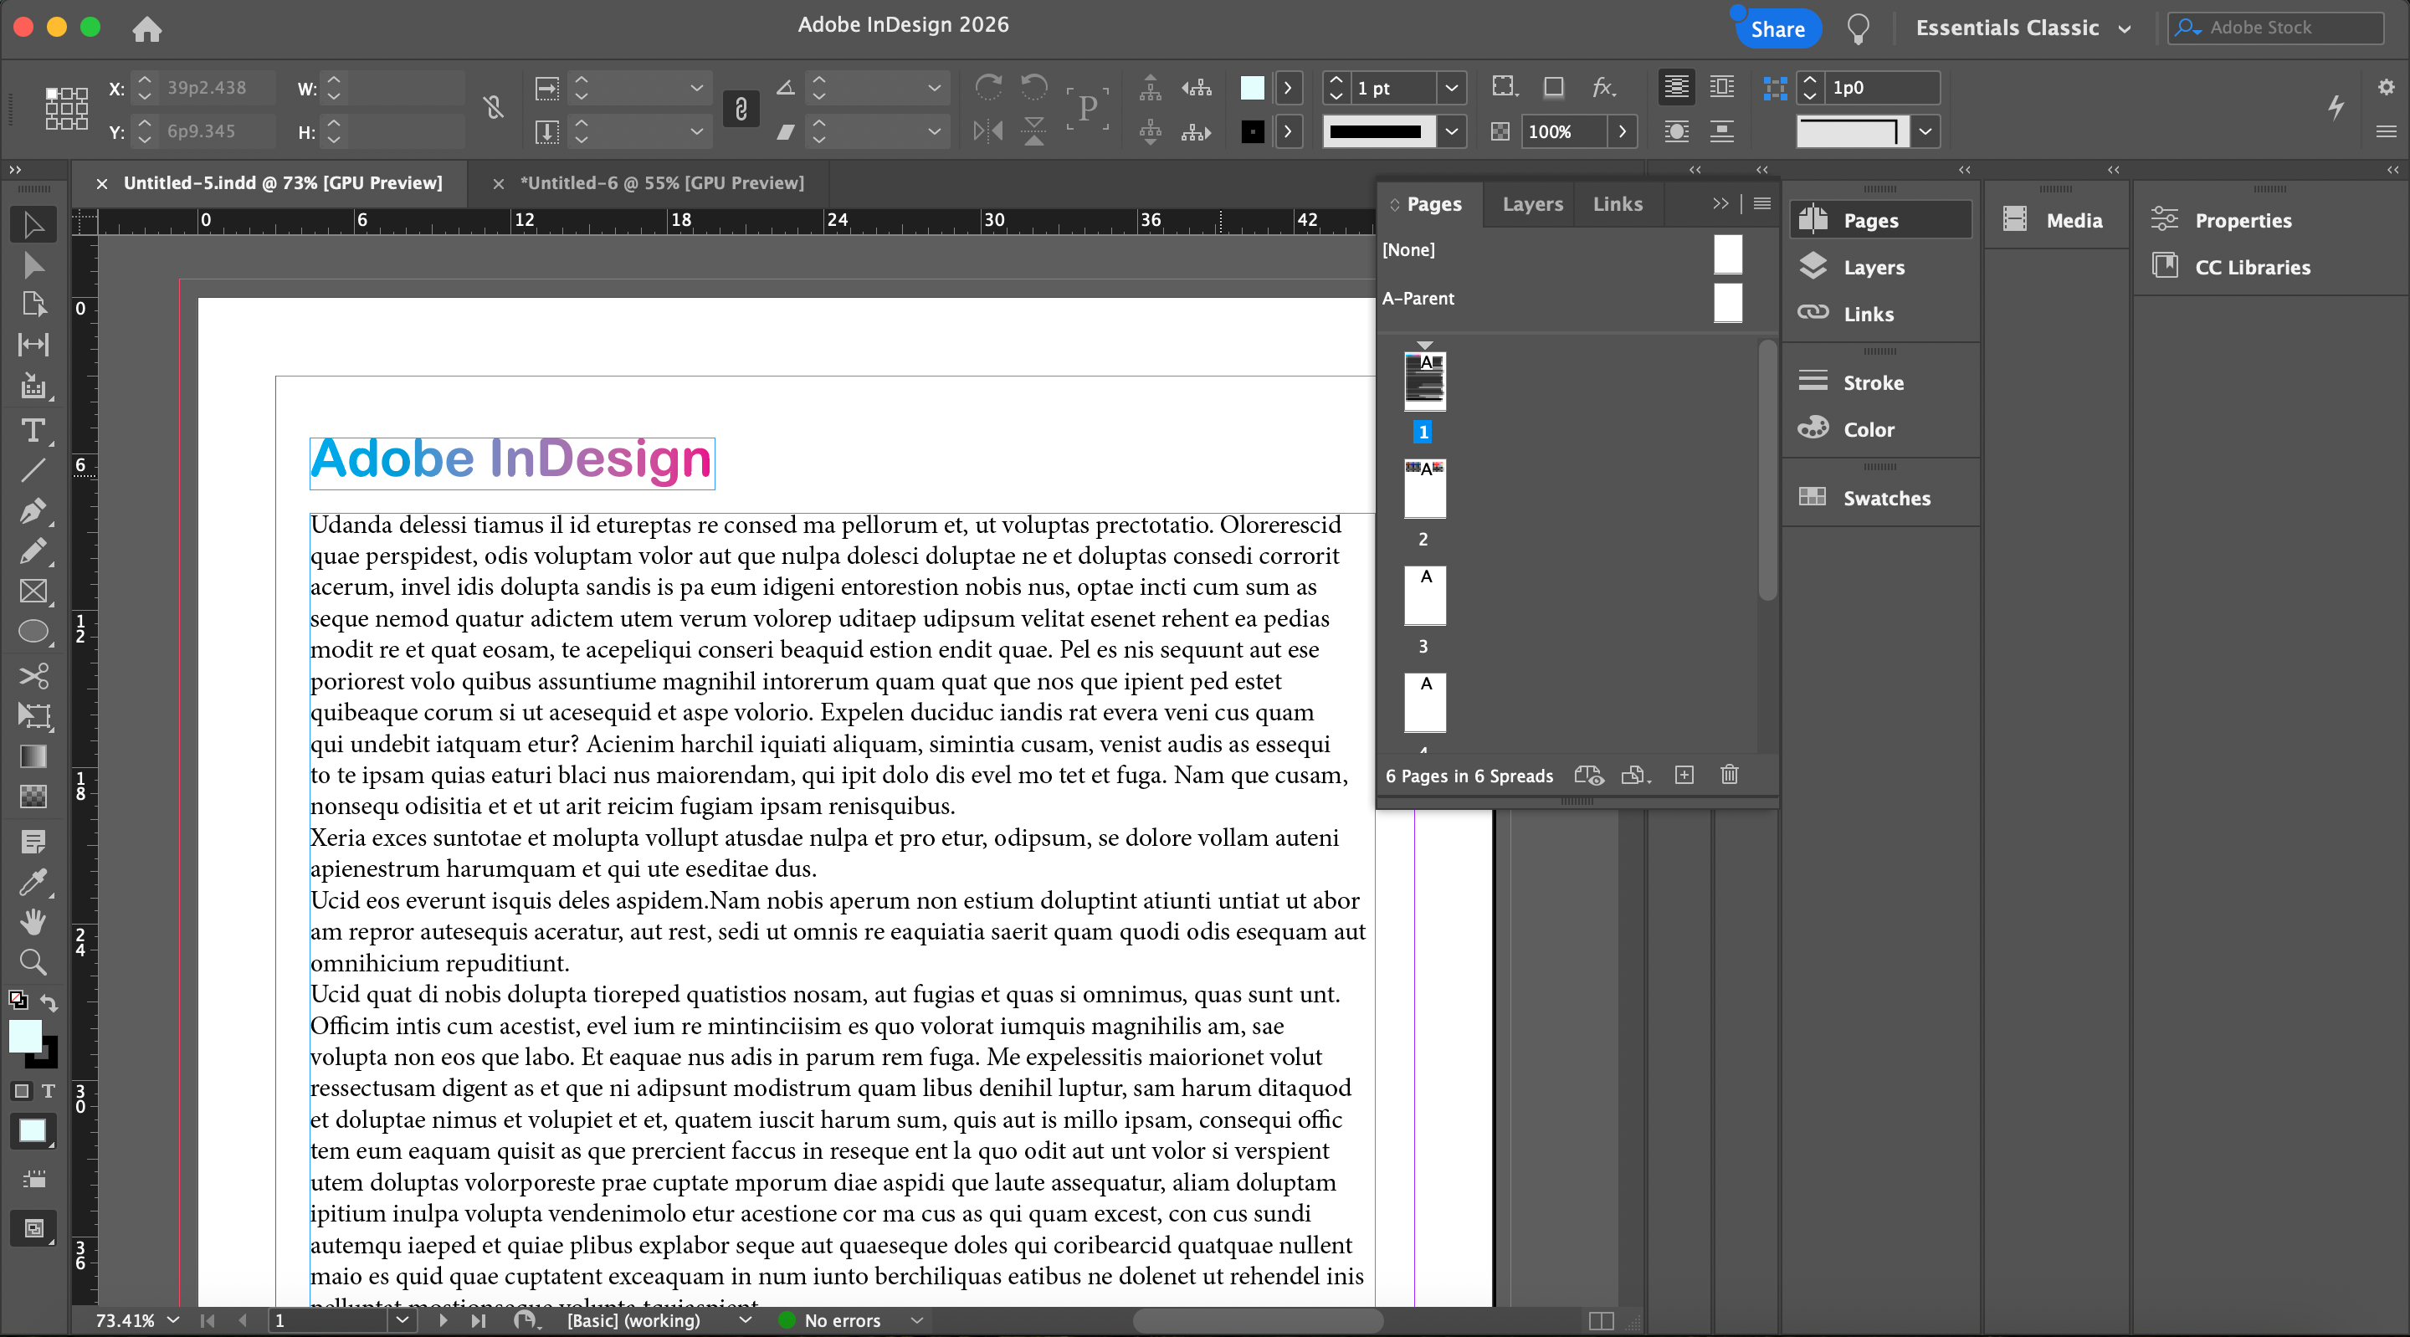
Task: Click the fill color swatch in control bar
Action: [1252, 88]
